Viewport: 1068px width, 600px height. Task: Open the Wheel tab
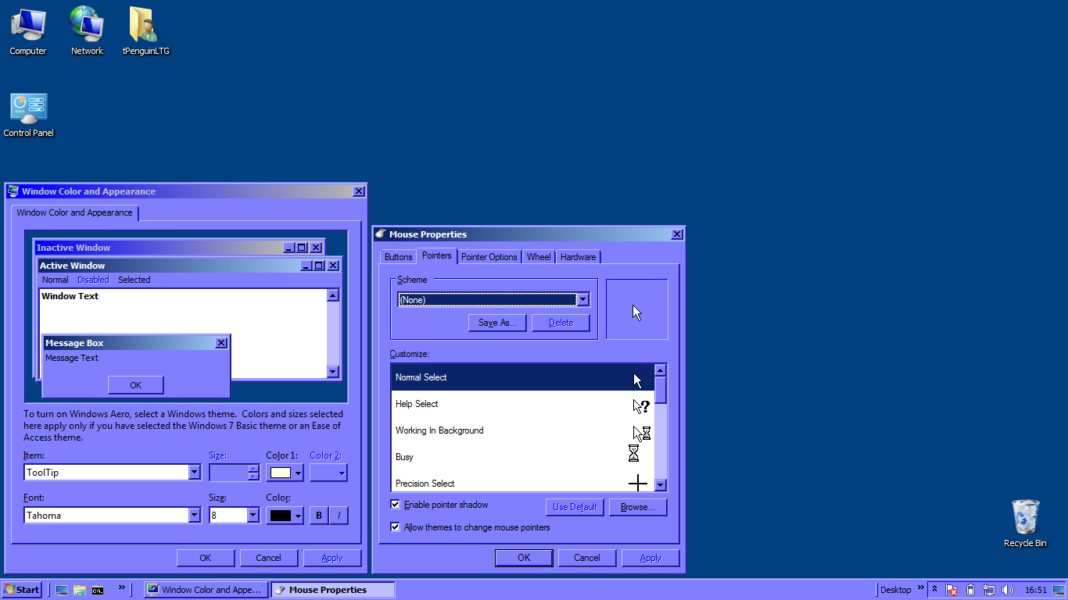click(x=539, y=257)
